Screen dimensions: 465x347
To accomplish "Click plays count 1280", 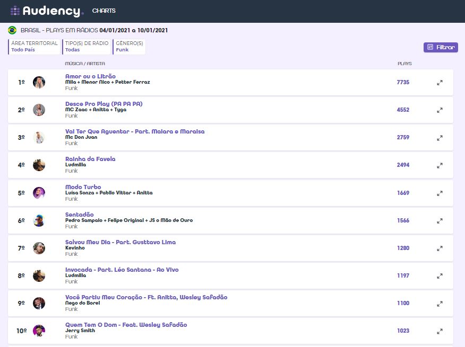I will pyautogui.click(x=403, y=248).
